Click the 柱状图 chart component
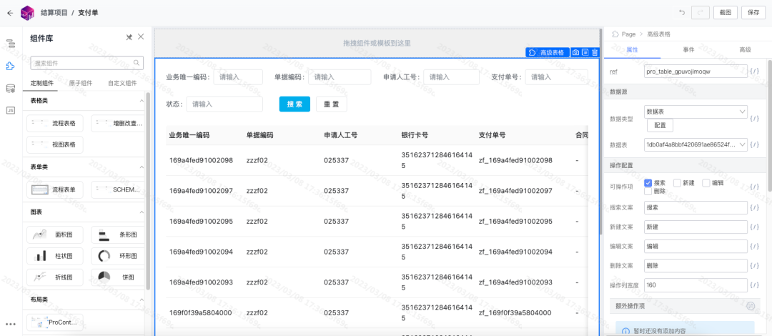Screen dimensions: 772x336 (54, 256)
